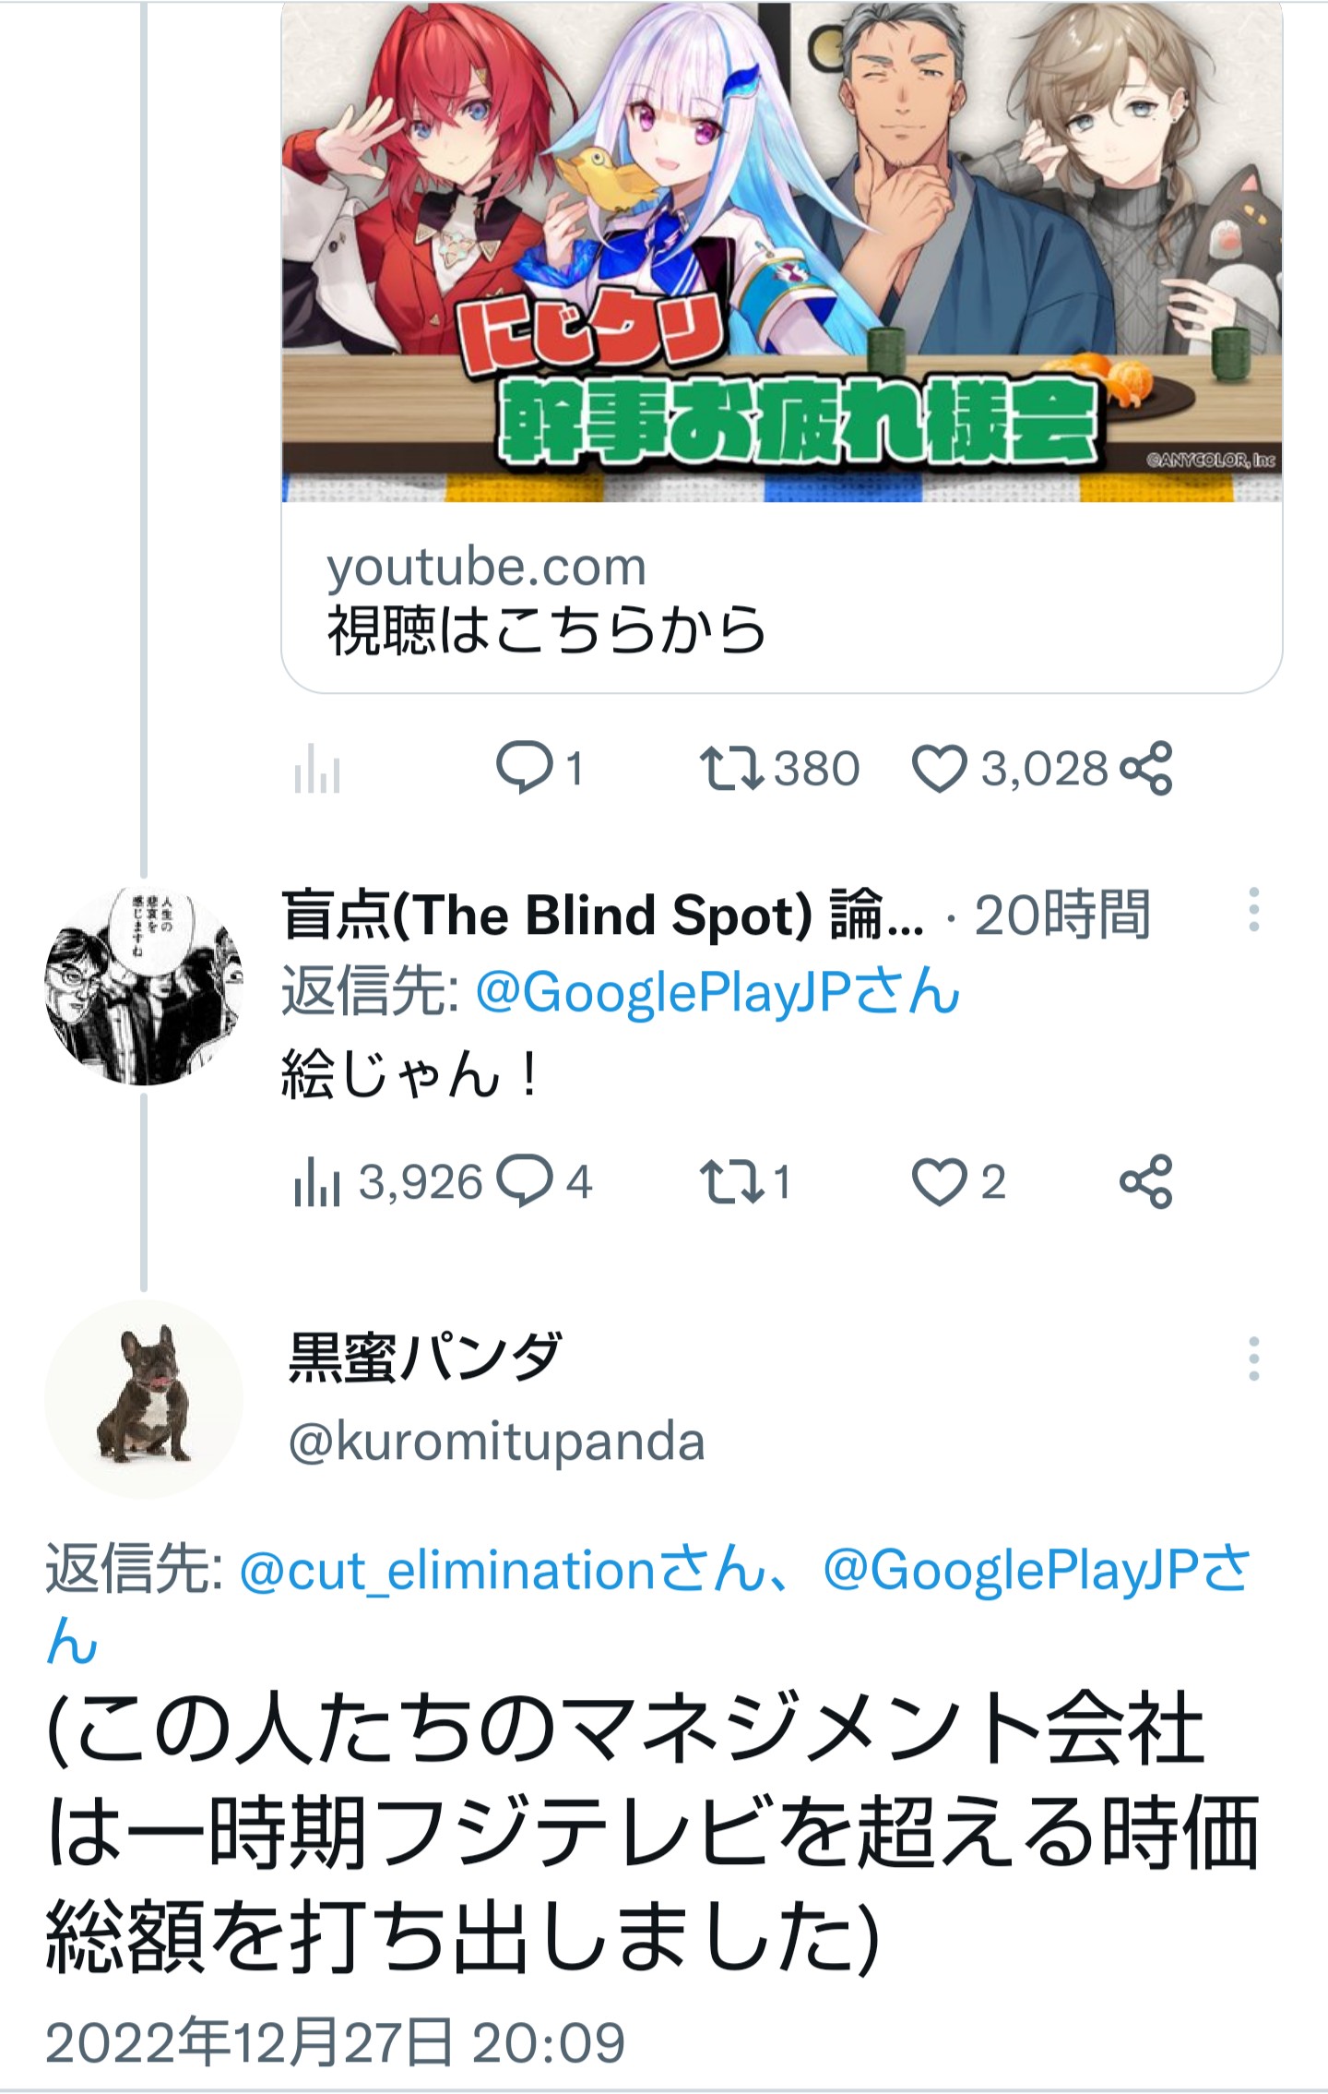Share the YouTube link tweet
Image resolution: width=1328 pixels, height=2094 pixels.
[1145, 769]
